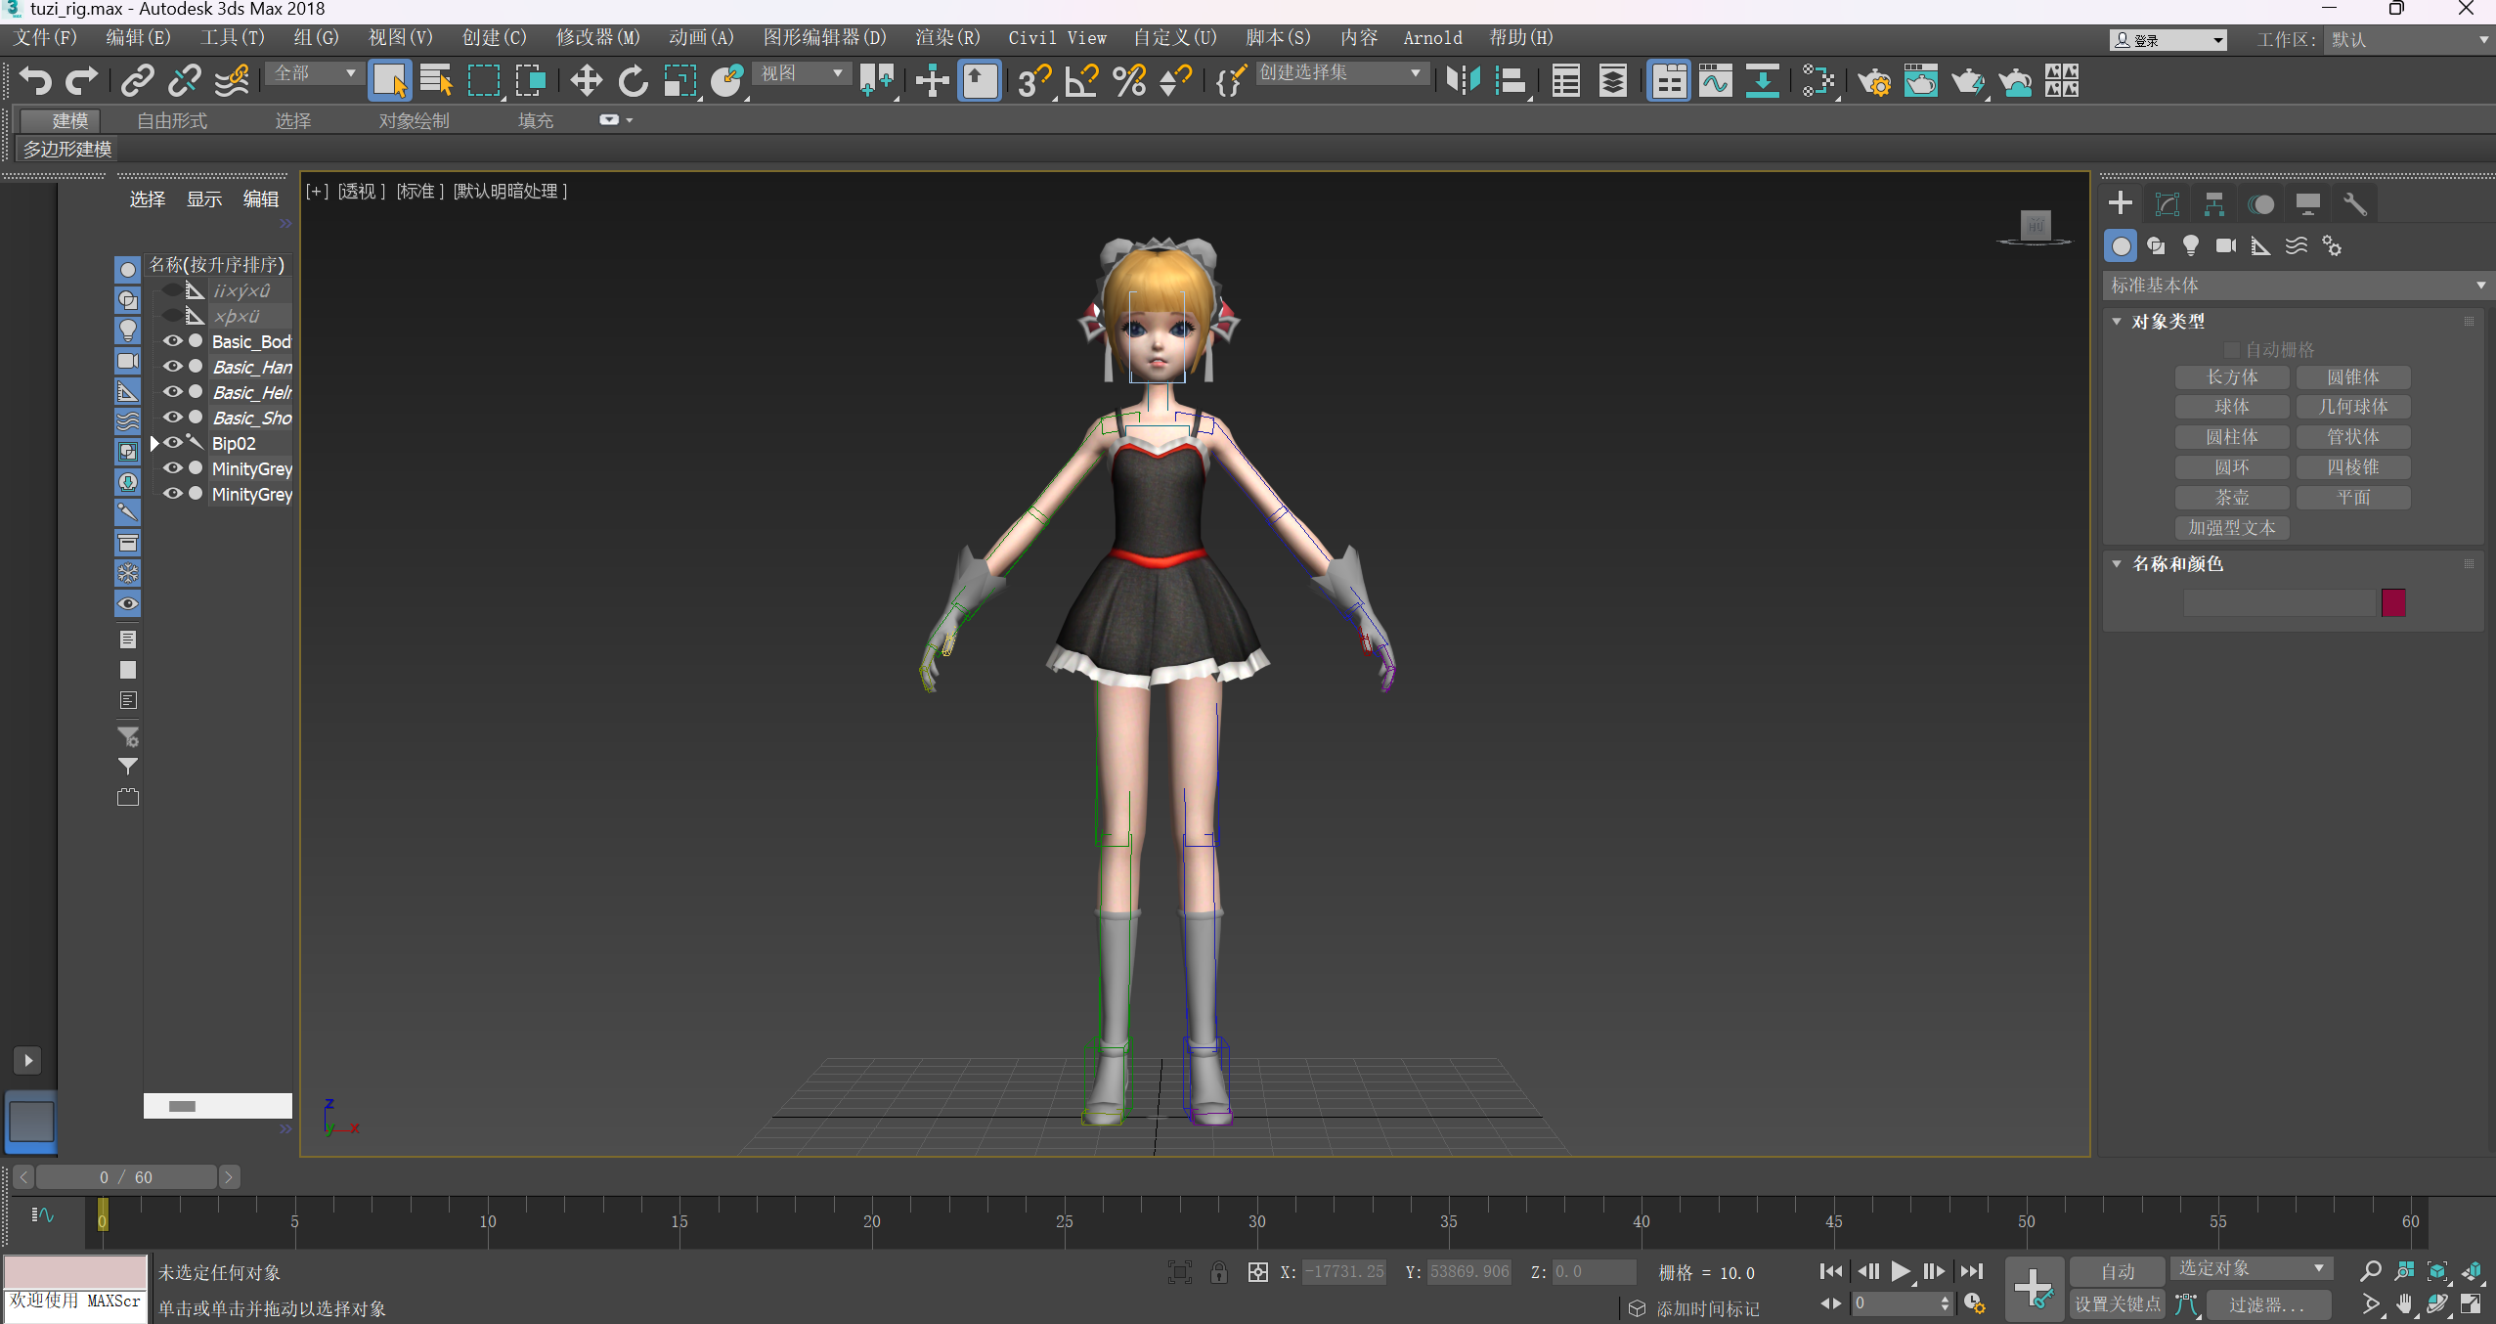Open the 渲染(R) menu
Viewport: 2496px width, 1324px height.
tap(946, 38)
